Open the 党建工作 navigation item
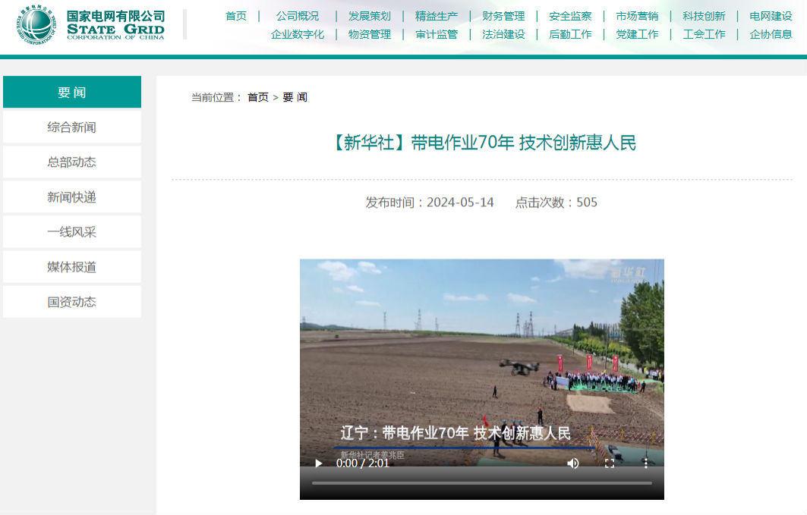This screenshot has width=807, height=515. coord(637,34)
